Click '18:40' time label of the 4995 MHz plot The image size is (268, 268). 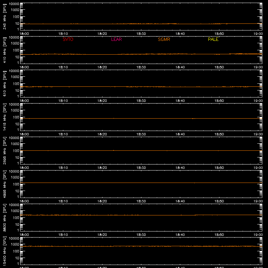pos(180,201)
